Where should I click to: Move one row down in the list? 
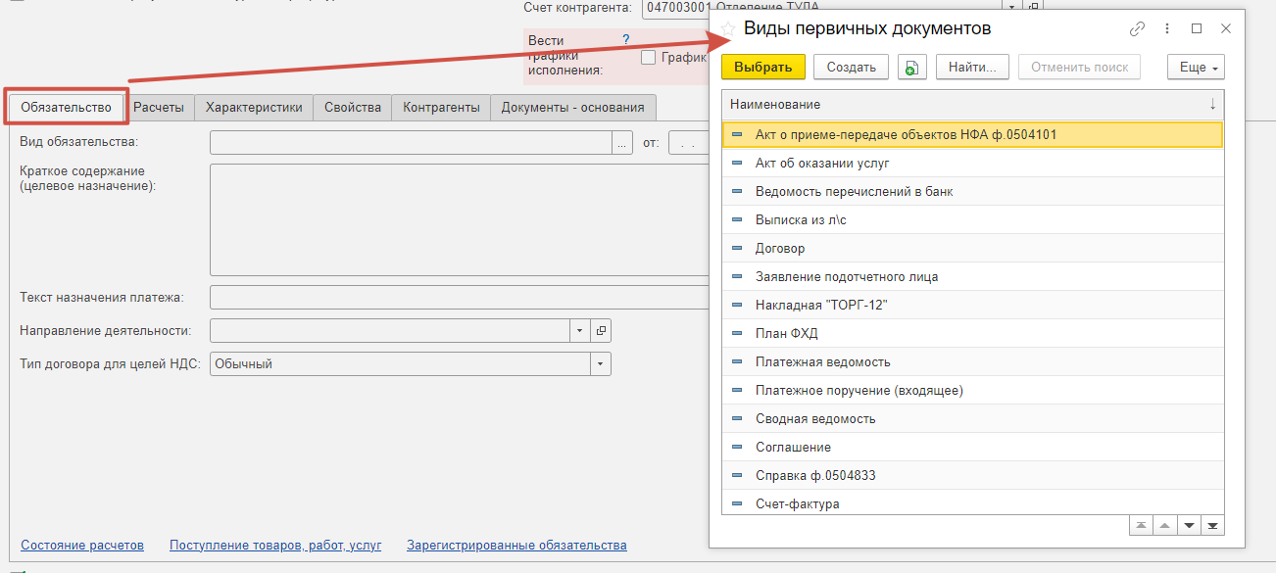tap(1189, 526)
